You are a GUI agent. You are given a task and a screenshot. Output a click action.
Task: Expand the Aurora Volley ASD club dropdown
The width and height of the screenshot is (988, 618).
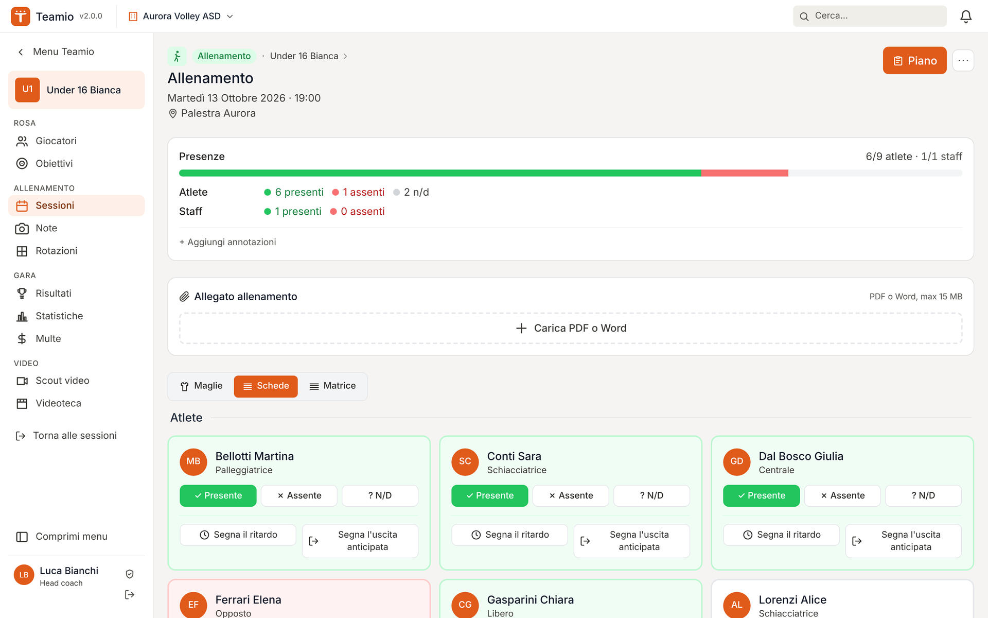pos(181,16)
